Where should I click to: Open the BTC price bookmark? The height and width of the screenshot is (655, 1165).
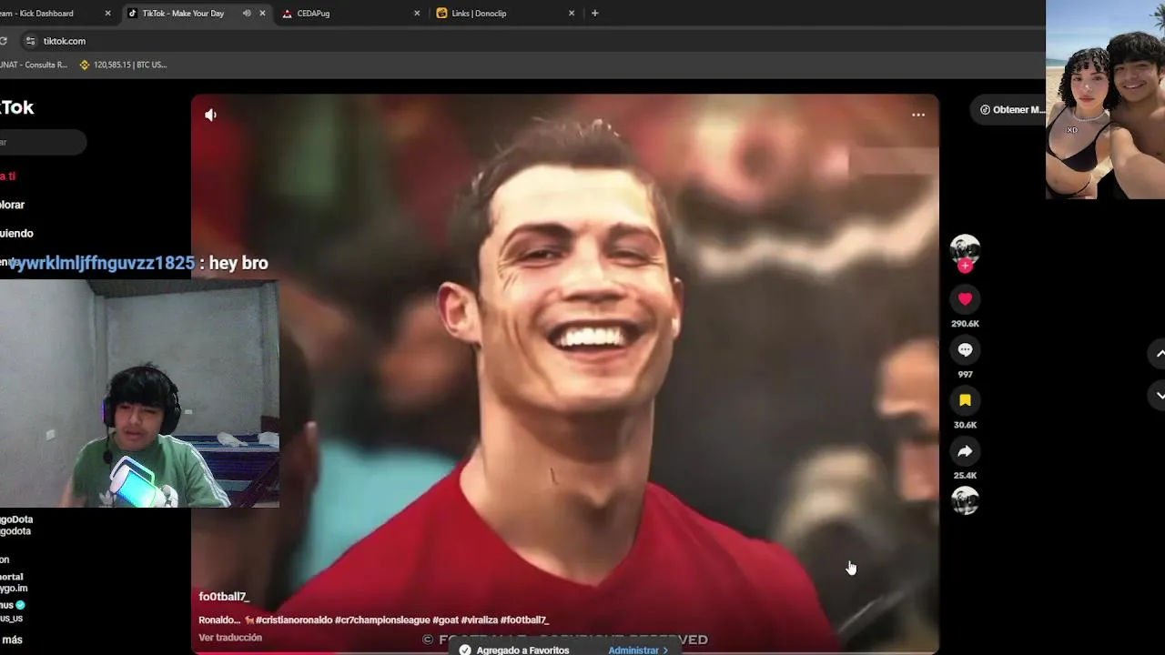[123, 65]
